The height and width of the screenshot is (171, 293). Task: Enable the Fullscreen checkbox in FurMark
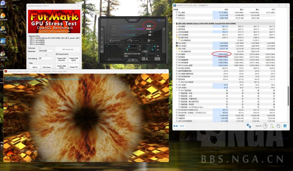[40, 48]
